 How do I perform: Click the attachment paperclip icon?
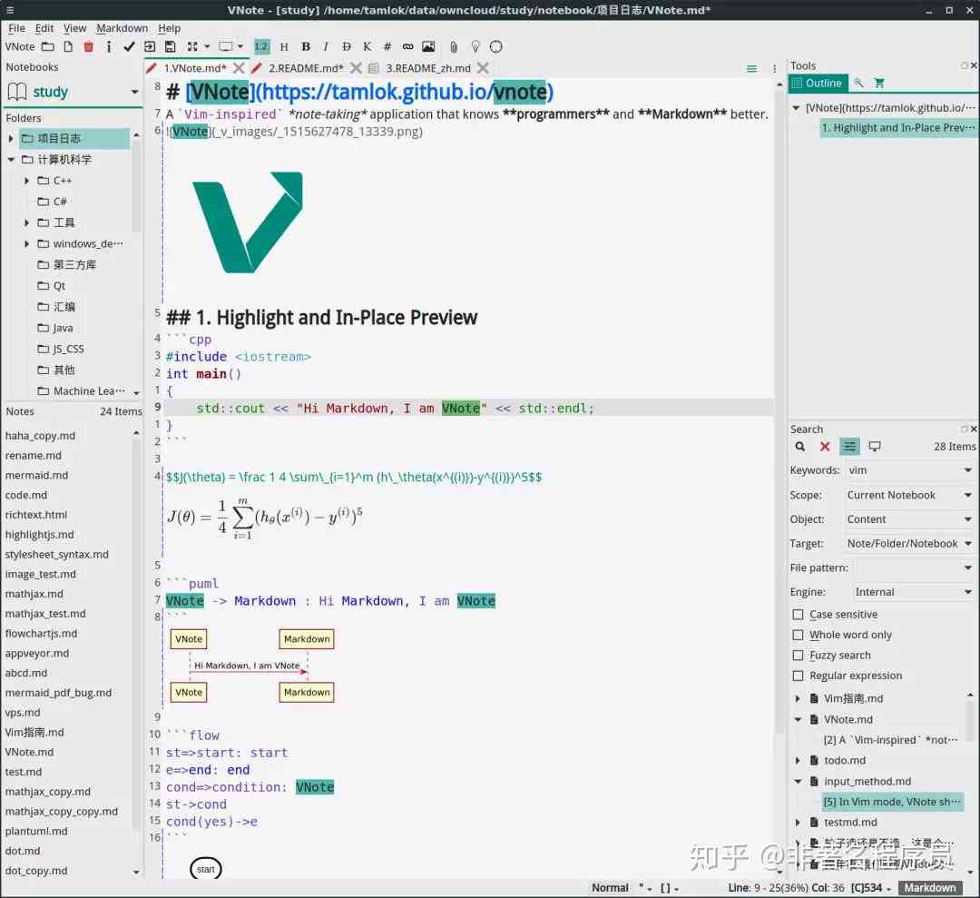tap(454, 46)
